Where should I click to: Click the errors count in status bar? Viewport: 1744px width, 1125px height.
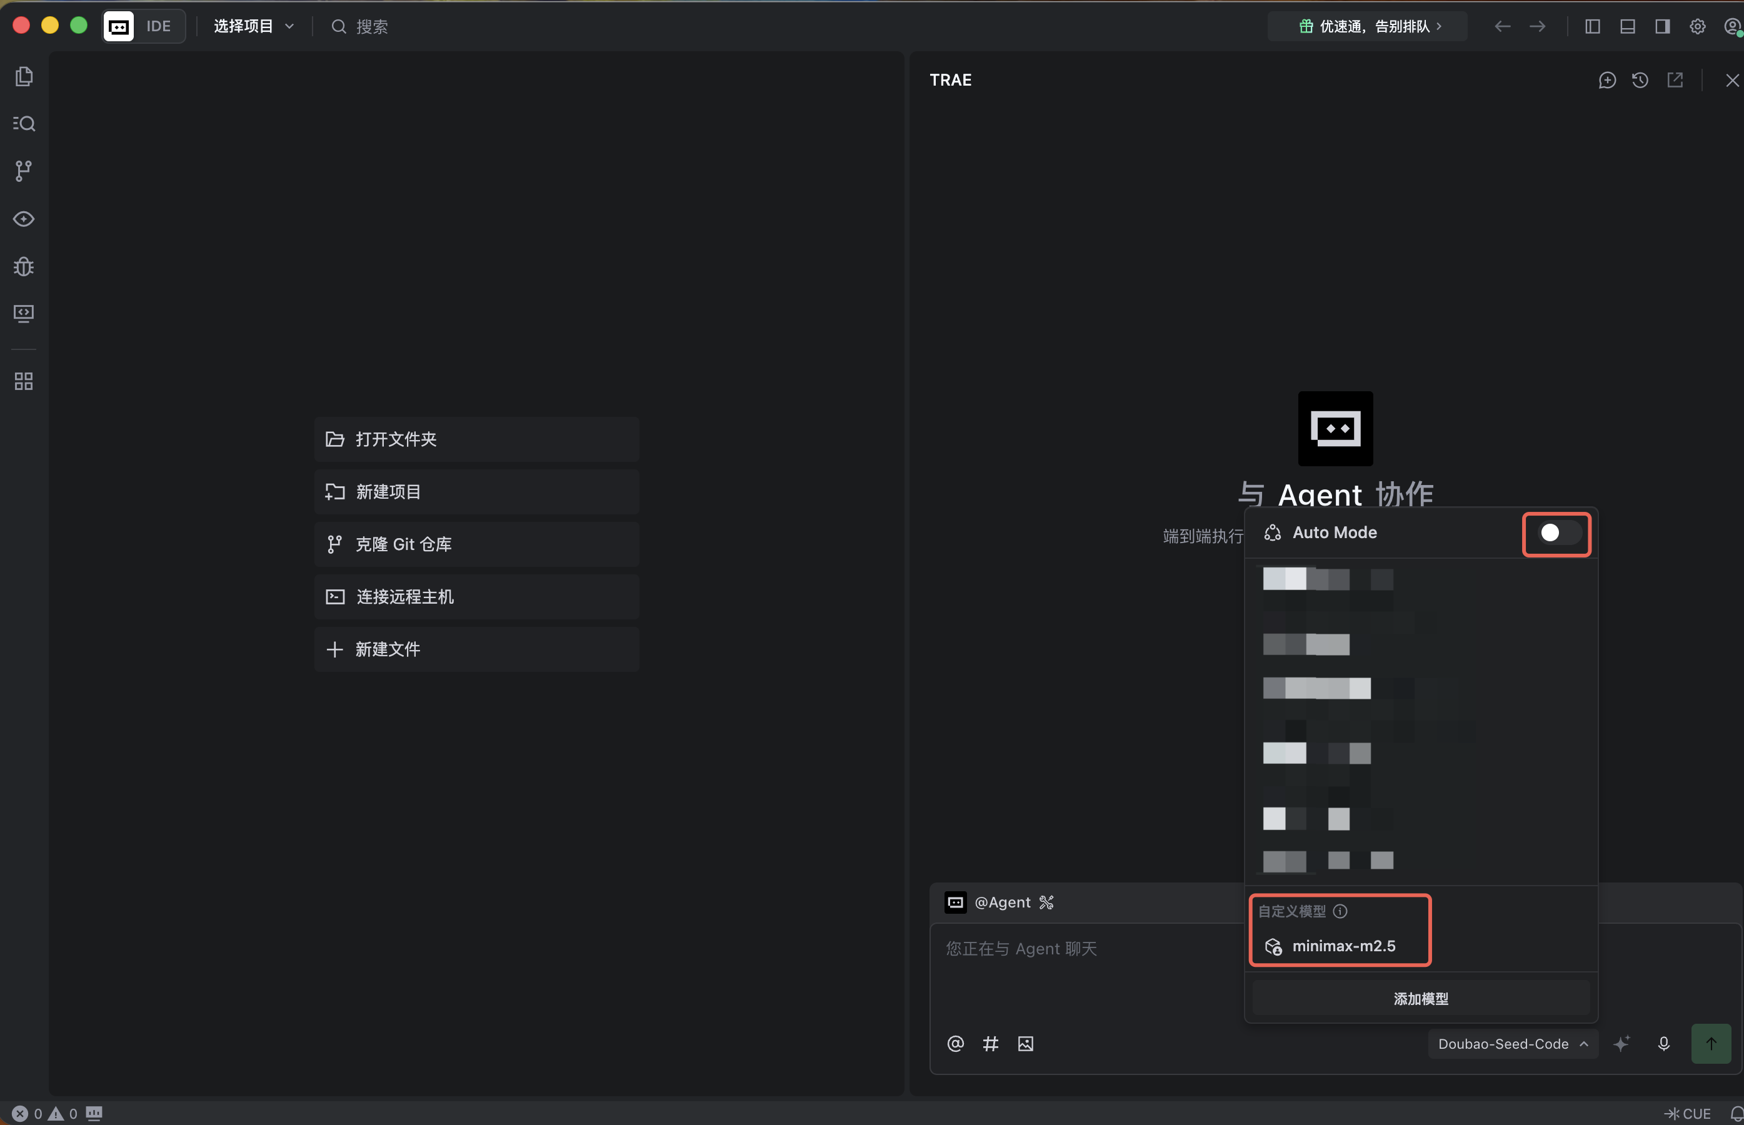pos(28,1113)
